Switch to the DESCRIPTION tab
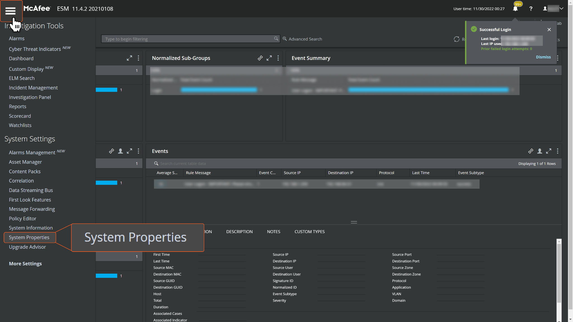Viewport: 573px width, 322px height. [x=239, y=232]
